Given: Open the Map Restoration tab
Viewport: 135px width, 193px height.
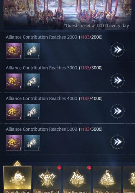Looking at the screenshot, I should coord(77,179).
